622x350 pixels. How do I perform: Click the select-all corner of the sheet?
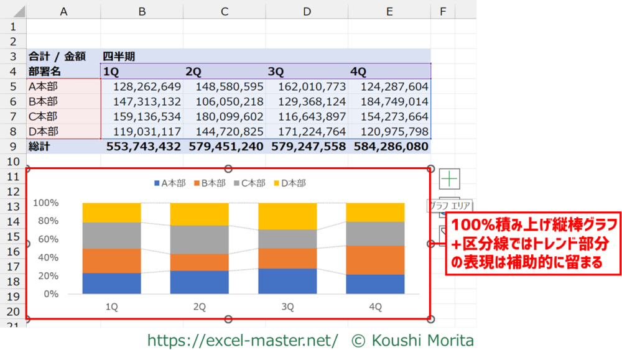(13, 11)
